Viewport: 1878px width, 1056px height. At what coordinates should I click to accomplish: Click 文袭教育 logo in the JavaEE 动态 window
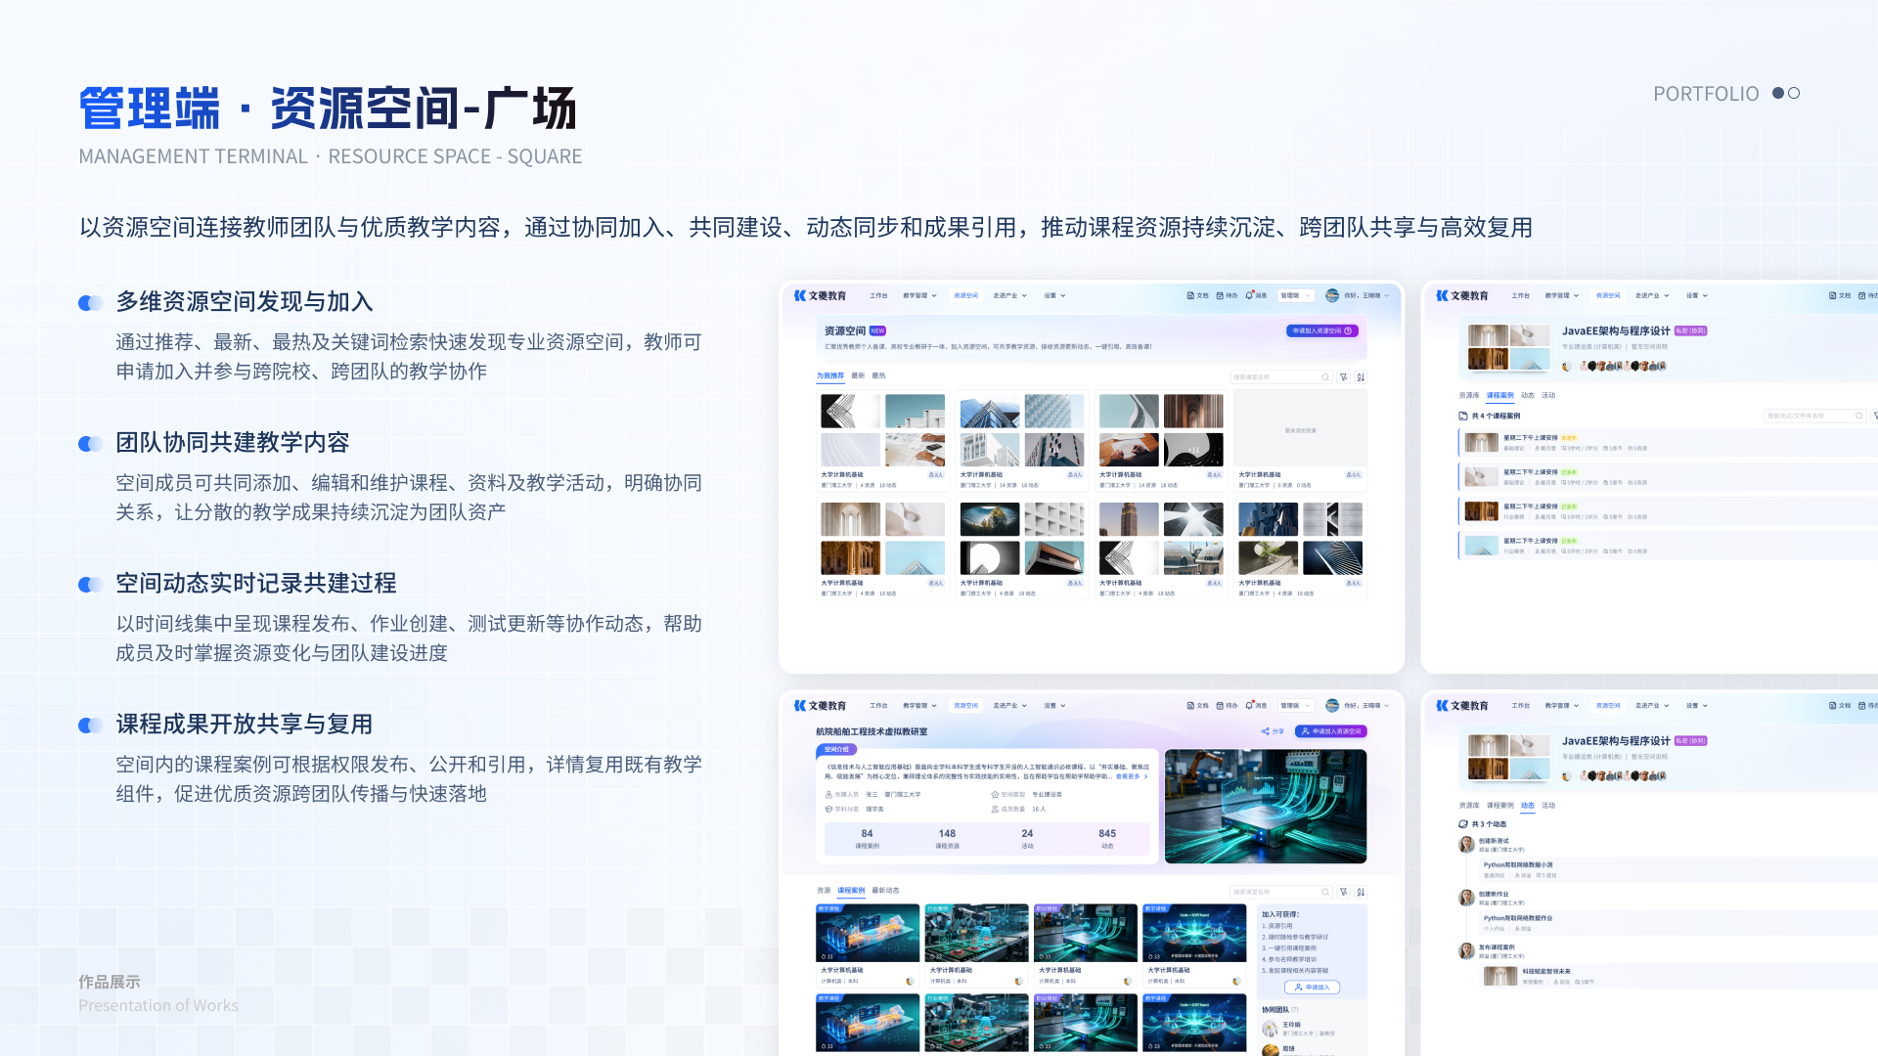tap(1461, 705)
